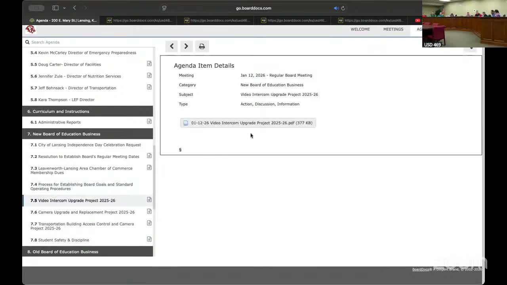The image size is (507, 285).
Task: Go to the next agenda item arrow
Action: point(186,46)
